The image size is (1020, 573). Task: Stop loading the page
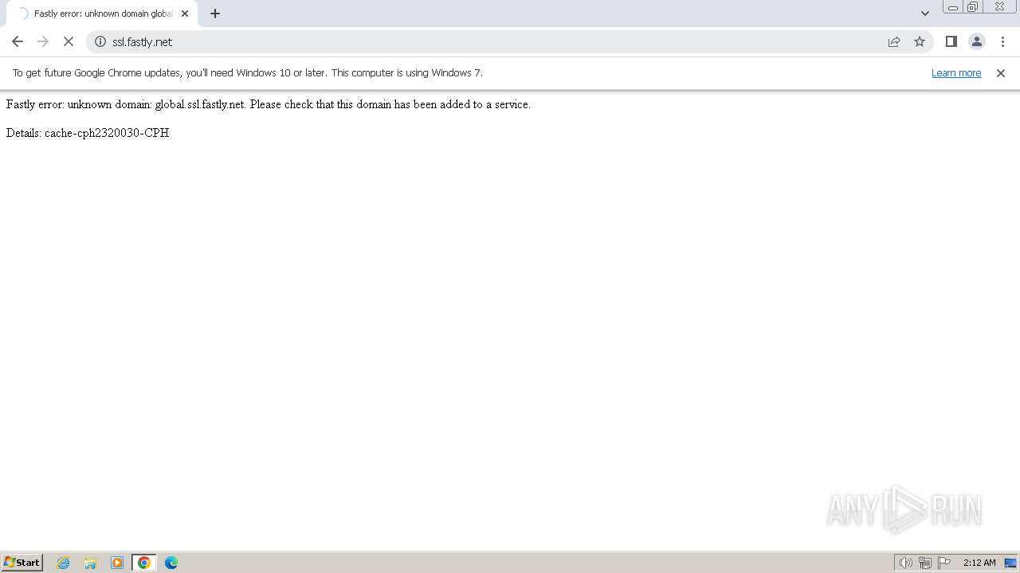click(x=69, y=41)
